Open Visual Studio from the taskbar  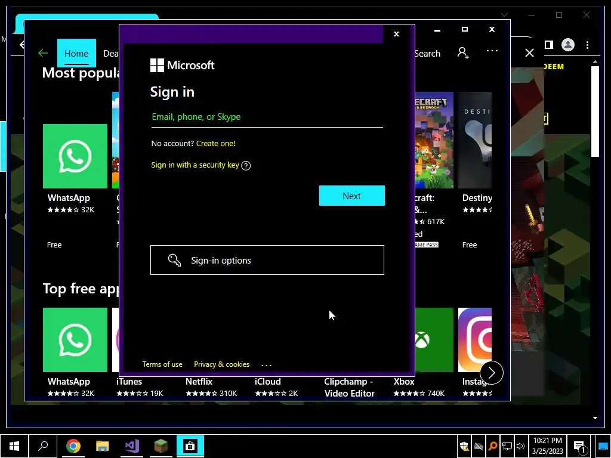[132, 446]
